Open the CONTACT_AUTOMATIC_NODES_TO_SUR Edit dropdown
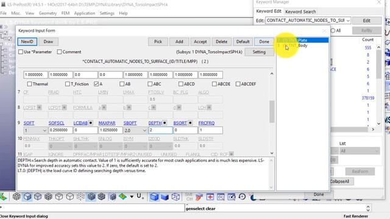The height and width of the screenshot is (219, 390). point(348,20)
